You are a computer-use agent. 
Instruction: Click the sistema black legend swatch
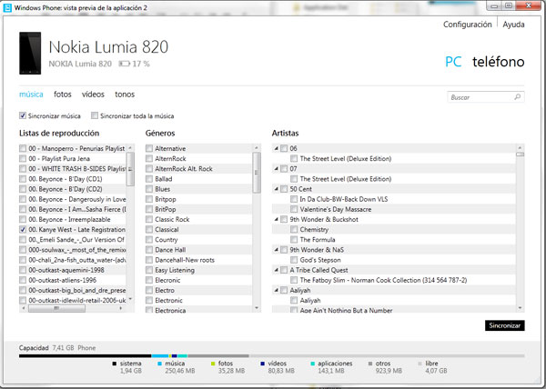click(x=115, y=364)
